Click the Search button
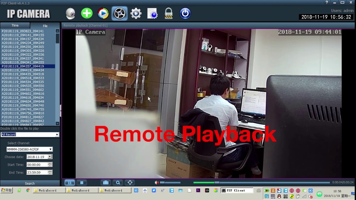Image resolution: width=356 pixels, height=200 pixels. pyautogui.click(x=30, y=183)
